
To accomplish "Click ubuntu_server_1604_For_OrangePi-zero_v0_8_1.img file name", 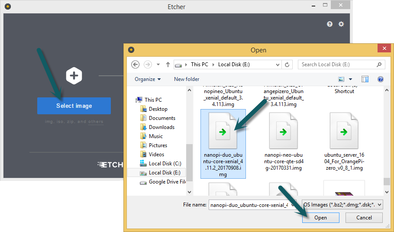I will [344, 161].
